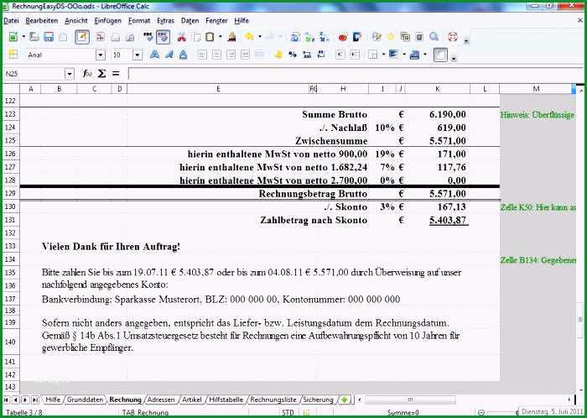The height and width of the screenshot is (418, 587).
Task: Open the Undo history dropdown arrow
Action: (260, 37)
